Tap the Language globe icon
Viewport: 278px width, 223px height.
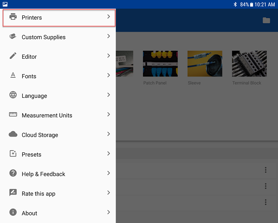(13, 95)
